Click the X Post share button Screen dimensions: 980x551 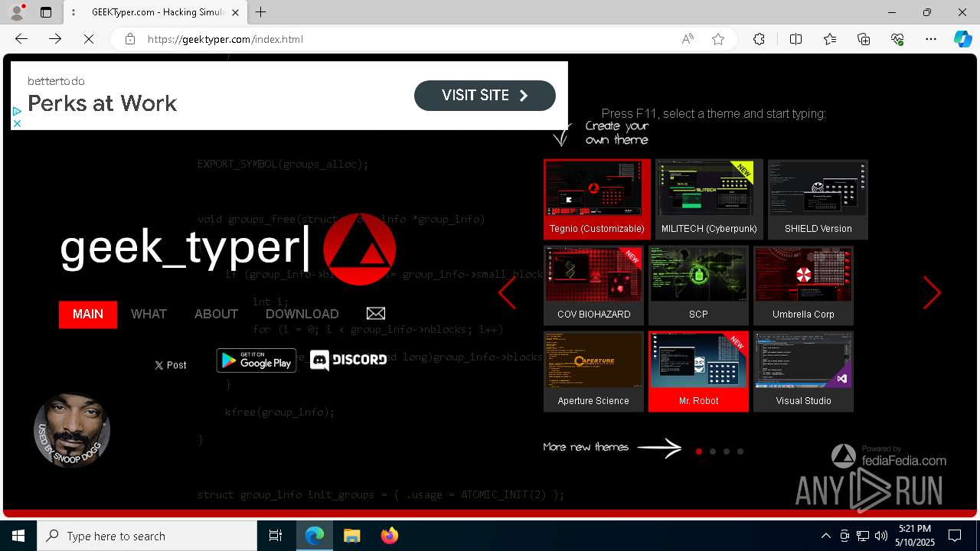click(170, 365)
